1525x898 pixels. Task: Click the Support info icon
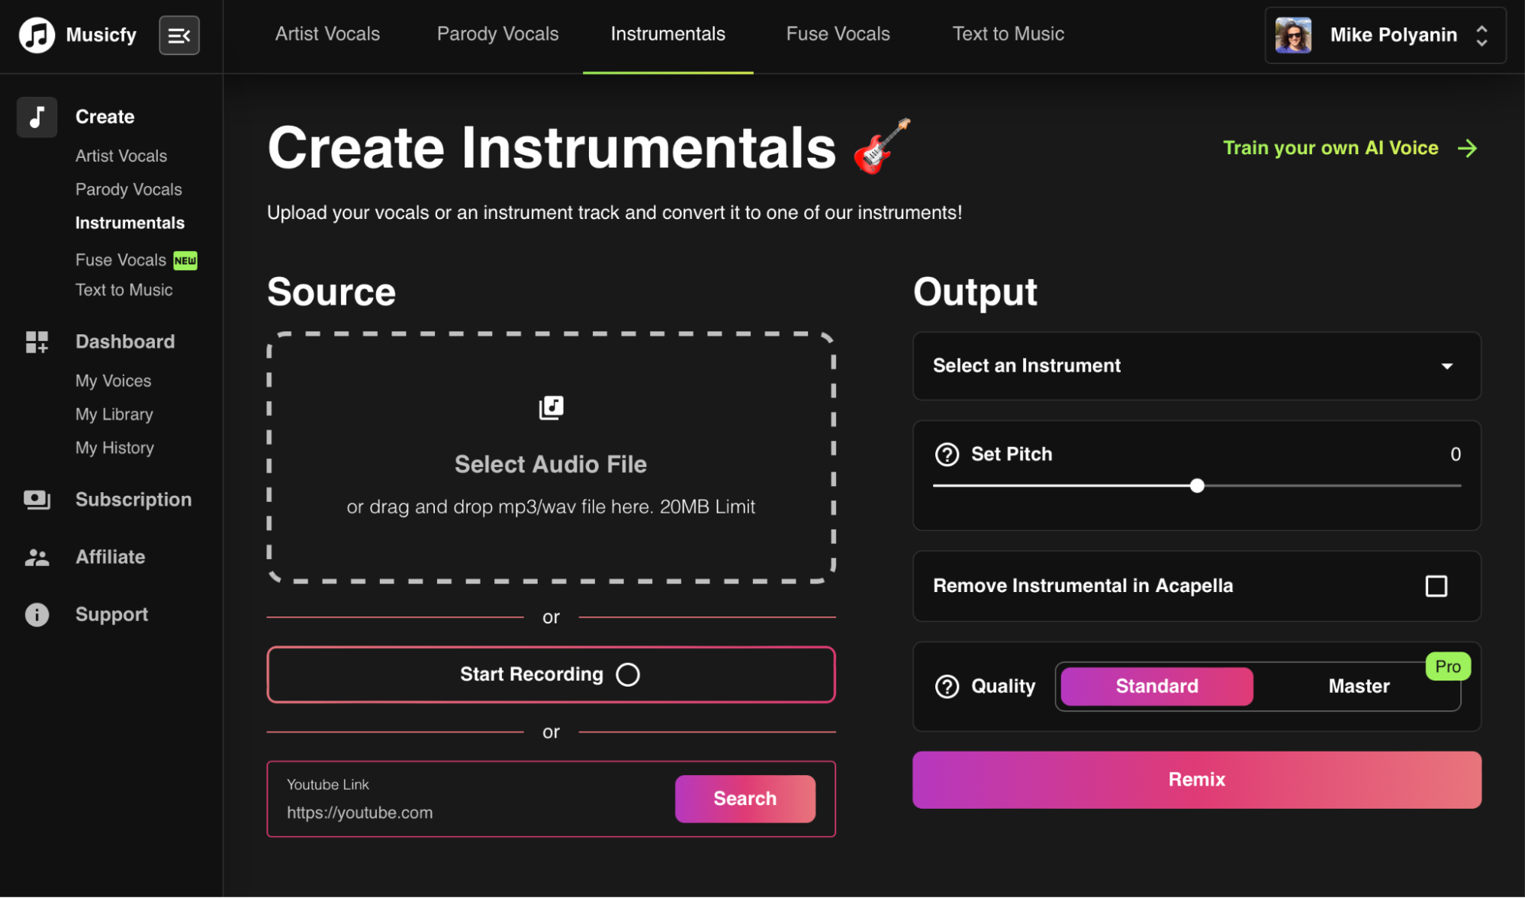tap(37, 615)
